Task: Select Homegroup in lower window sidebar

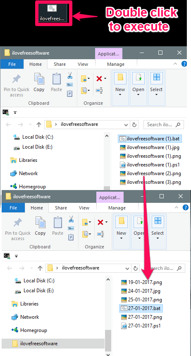Action: click(x=29, y=330)
